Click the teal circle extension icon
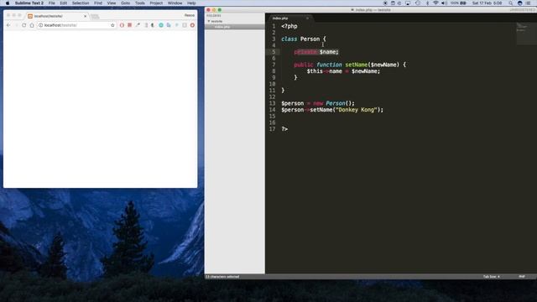 [x=161, y=25]
